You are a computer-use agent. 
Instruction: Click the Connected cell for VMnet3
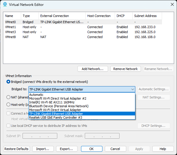(95, 32)
